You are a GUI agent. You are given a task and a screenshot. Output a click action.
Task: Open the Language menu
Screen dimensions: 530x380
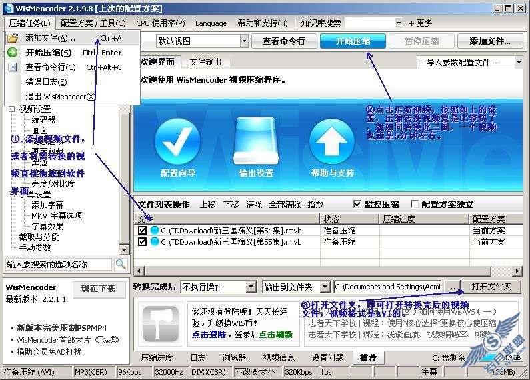(x=211, y=23)
